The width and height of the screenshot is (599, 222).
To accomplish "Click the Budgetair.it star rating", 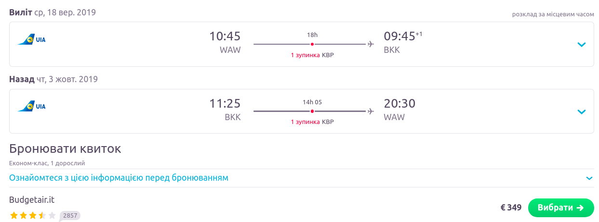I will [x=32, y=215].
